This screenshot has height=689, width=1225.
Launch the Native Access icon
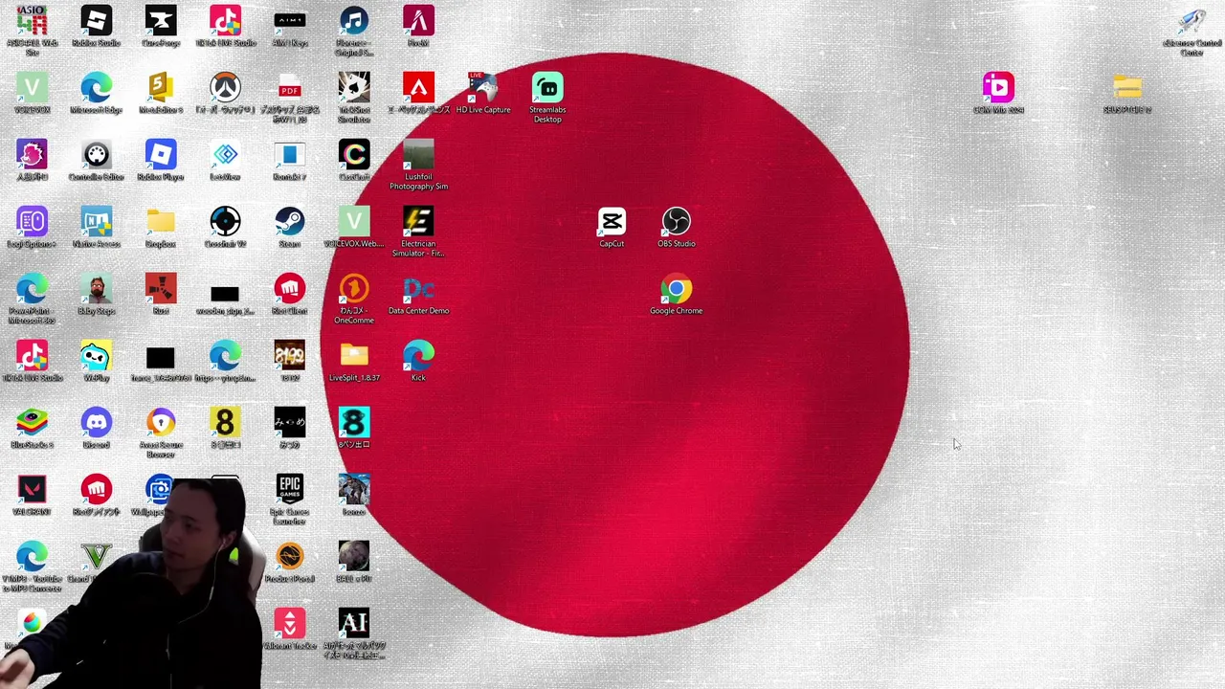96,222
